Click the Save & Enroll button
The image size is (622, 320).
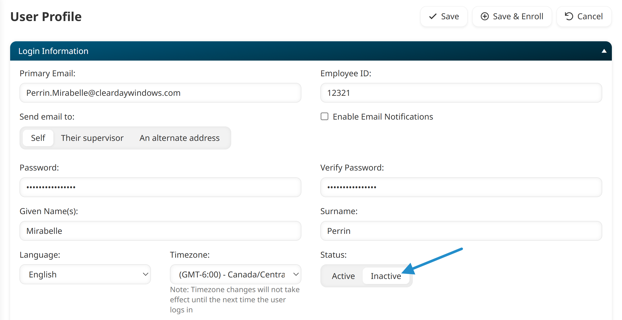coord(512,16)
